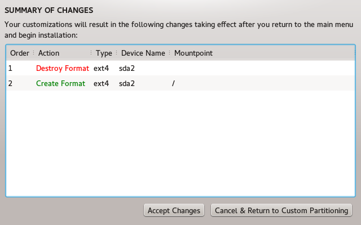Click the divider between Device Name and Mountpoint
This screenshot has width=361, height=225.
[170, 53]
